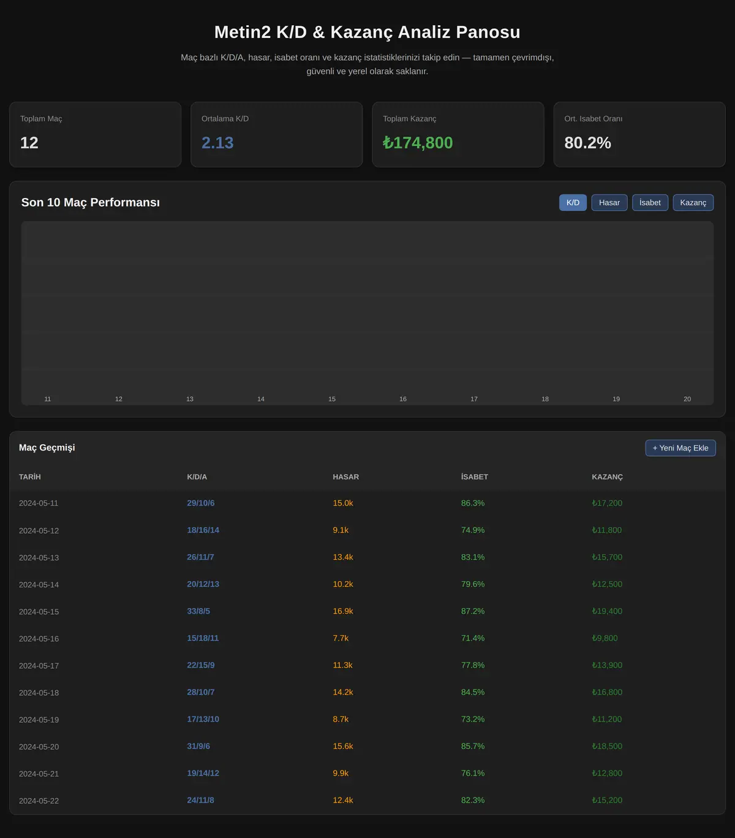The height and width of the screenshot is (838, 735).
Task: Click damage value 14.2k
Action: (343, 692)
